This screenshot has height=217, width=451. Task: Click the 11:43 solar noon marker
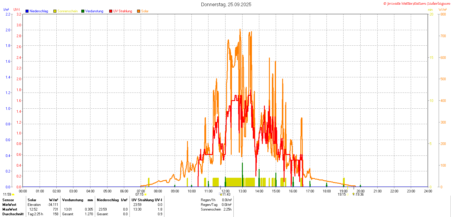(x=226, y=194)
